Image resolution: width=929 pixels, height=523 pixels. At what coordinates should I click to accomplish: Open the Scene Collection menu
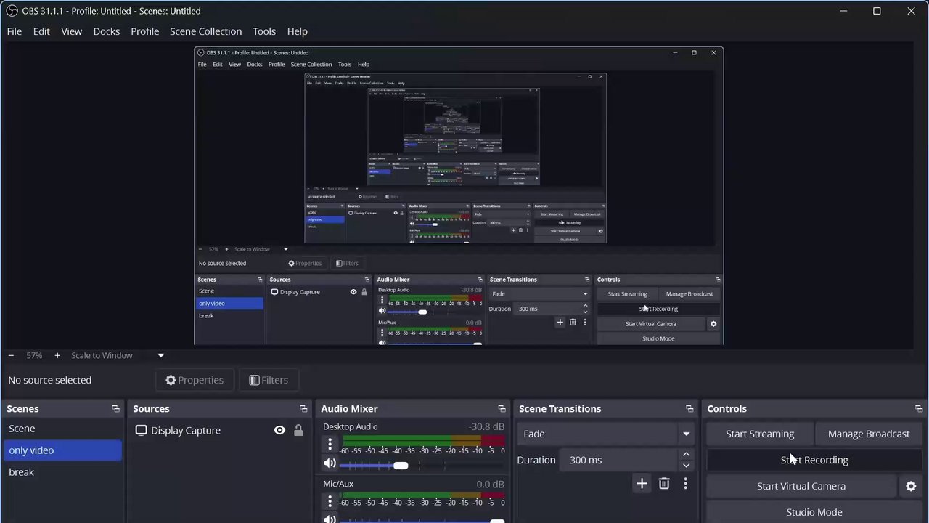pyautogui.click(x=205, y=31)
